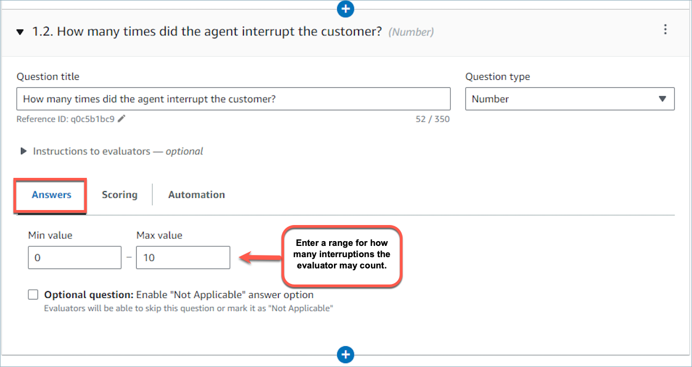
Task: Collapse question 1.2 with the triangle arrow
Action: pos(20,32)
